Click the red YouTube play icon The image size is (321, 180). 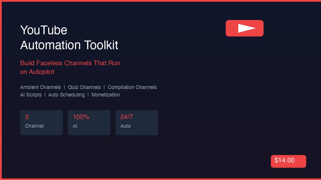click(x=244, y=28)
